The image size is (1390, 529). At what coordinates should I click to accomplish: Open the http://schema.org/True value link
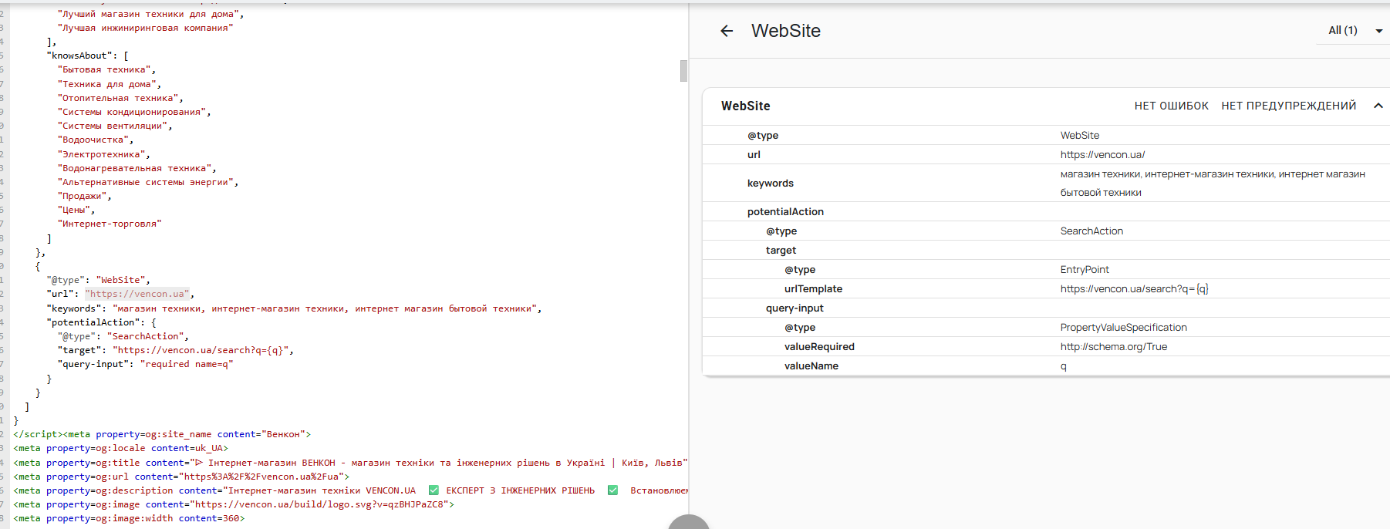1113,347
